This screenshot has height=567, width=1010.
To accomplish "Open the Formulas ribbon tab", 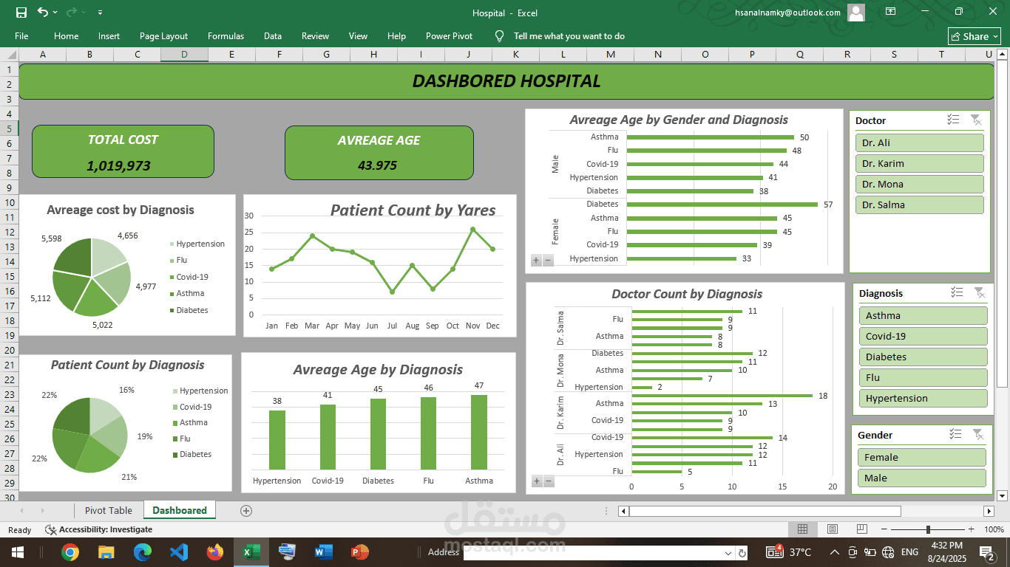I will coord(226,36).
